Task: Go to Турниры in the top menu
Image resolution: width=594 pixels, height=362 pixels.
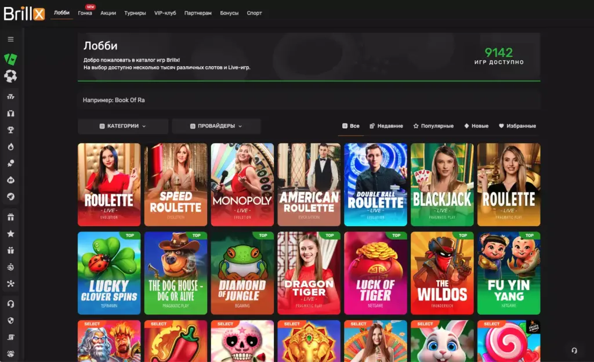Action: (135, 12)
